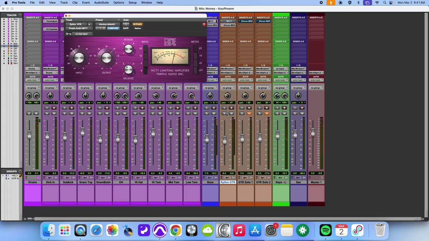The width and height of the screenshot is (429, 241).
Task: Unmute the GTR Solo 1 track
Action: 249,113
